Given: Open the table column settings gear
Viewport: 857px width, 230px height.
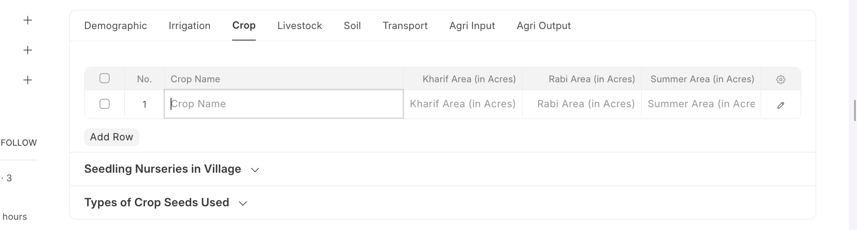Looking at the screenshot, I should (x=781, y=79).
